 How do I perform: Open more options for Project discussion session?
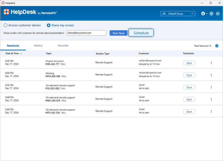211,63
